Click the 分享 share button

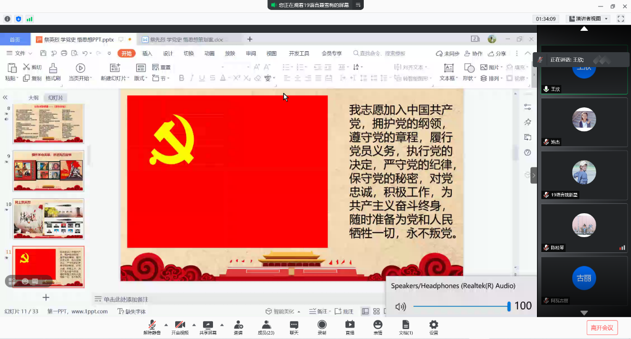click(497, 53)
